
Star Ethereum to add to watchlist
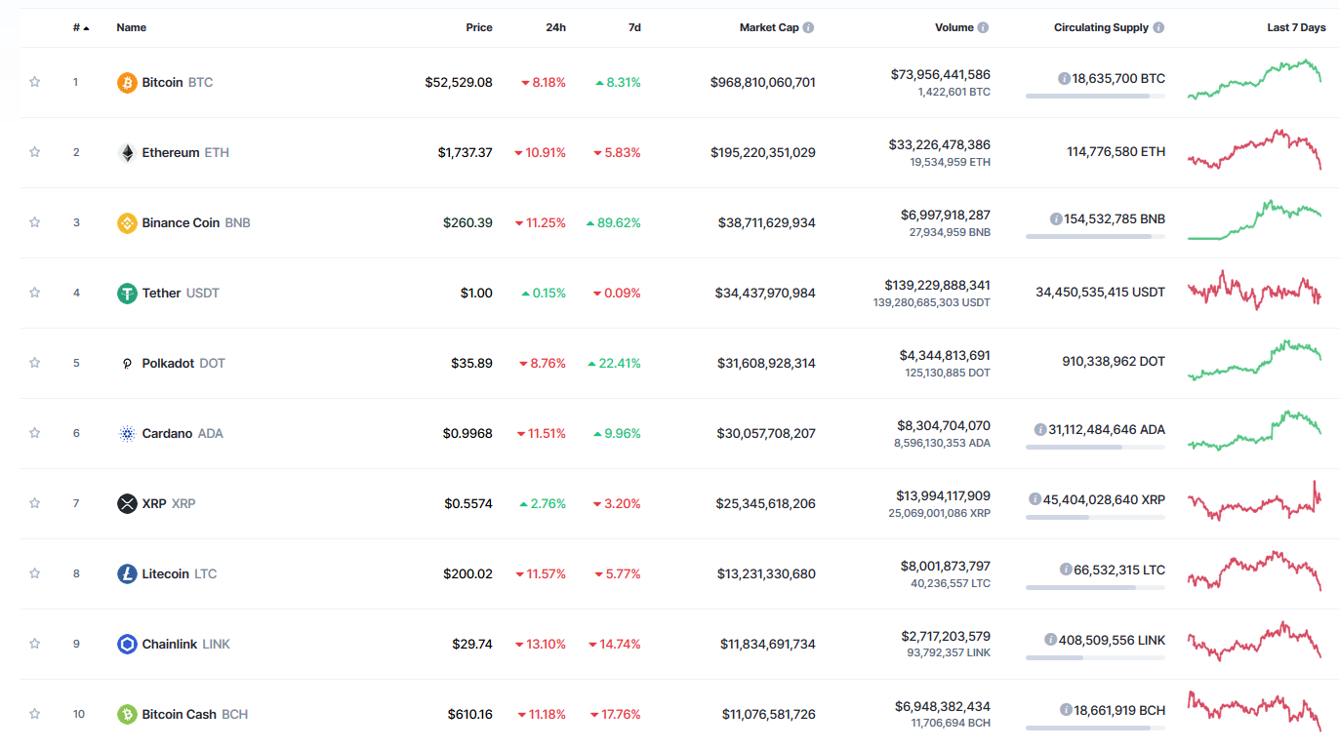[35, 152]
